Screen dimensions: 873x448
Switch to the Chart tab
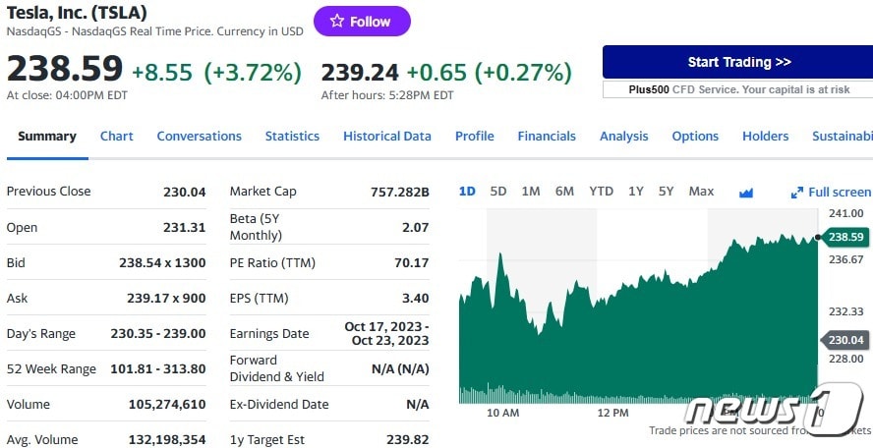coord(117,137)
